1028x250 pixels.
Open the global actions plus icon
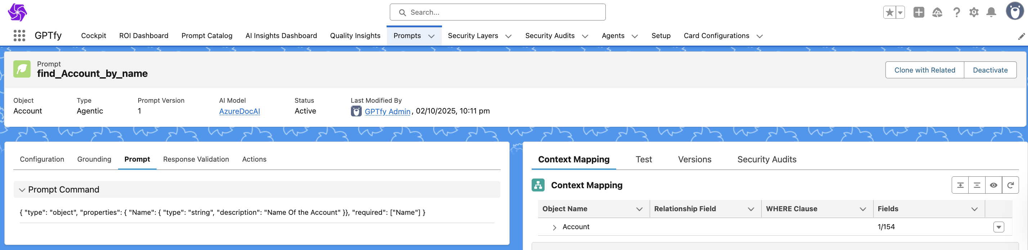coord(919,12)
